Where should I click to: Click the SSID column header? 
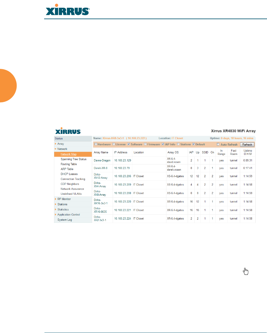pyautogui.click(x=205, y=152)
